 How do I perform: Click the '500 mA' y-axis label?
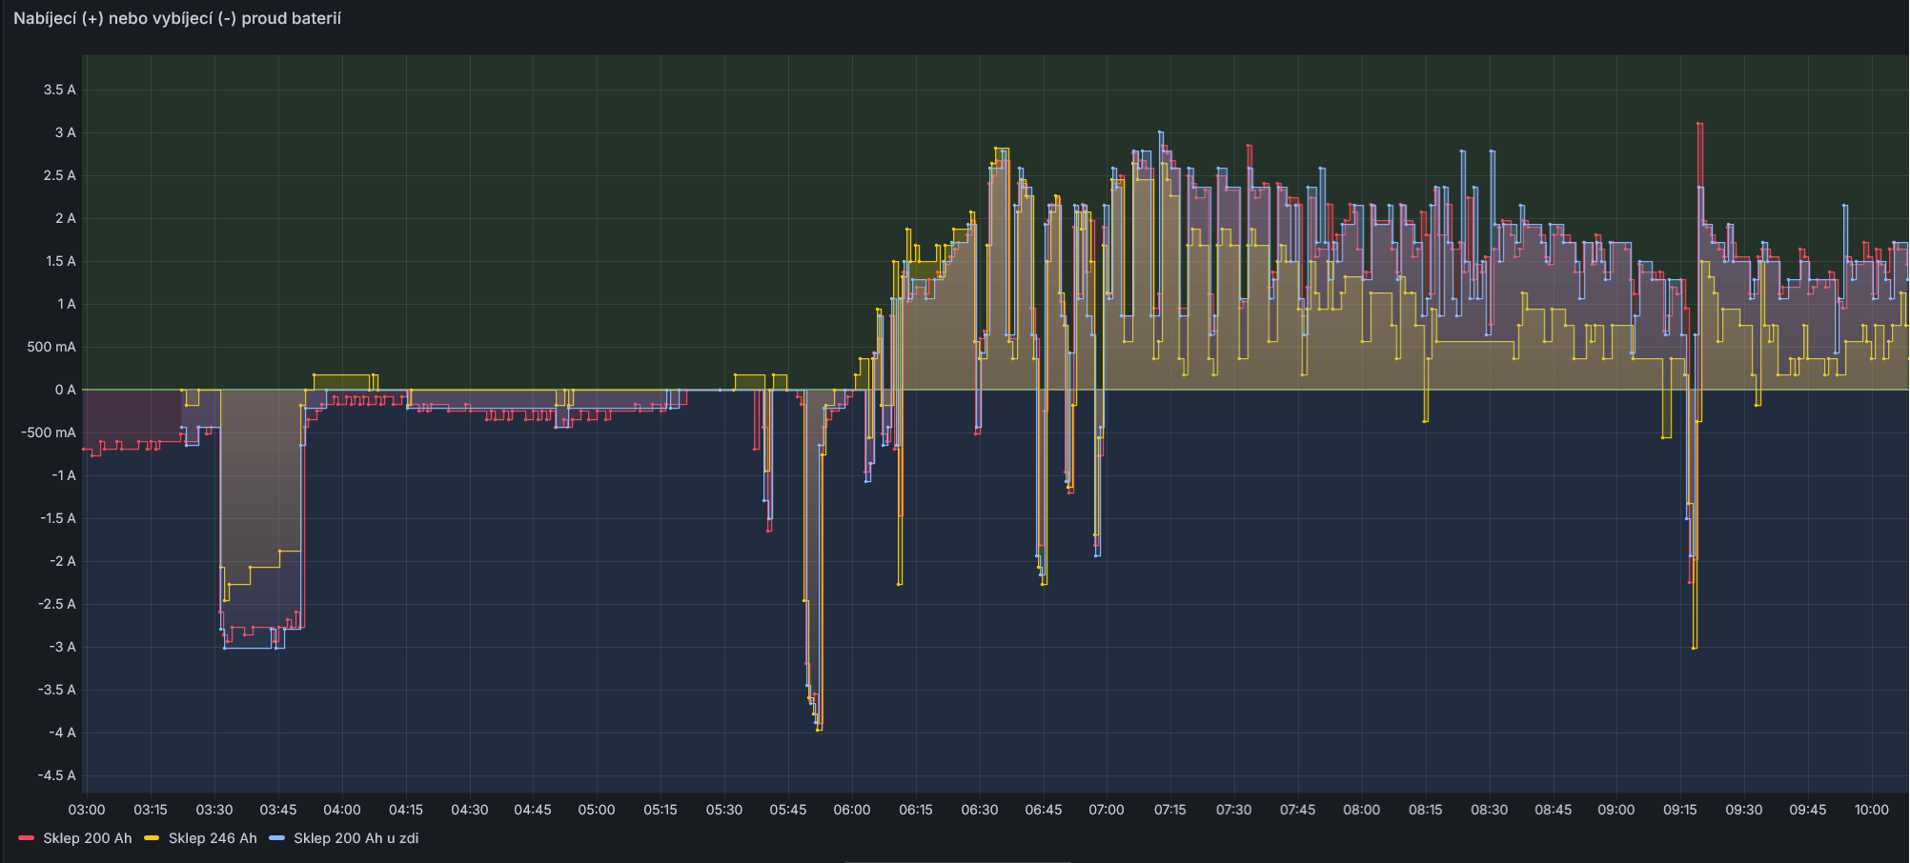pyautogui.click(x=51, y=347)
